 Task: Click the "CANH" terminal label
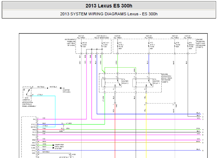pyautogui.click(x=33, y=145)
